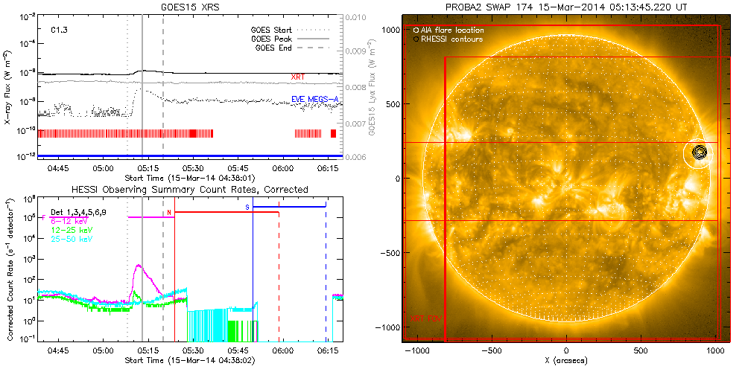Click the AIA flare location circle on the solar limb
745x372 pixels.
coord(698,153)
